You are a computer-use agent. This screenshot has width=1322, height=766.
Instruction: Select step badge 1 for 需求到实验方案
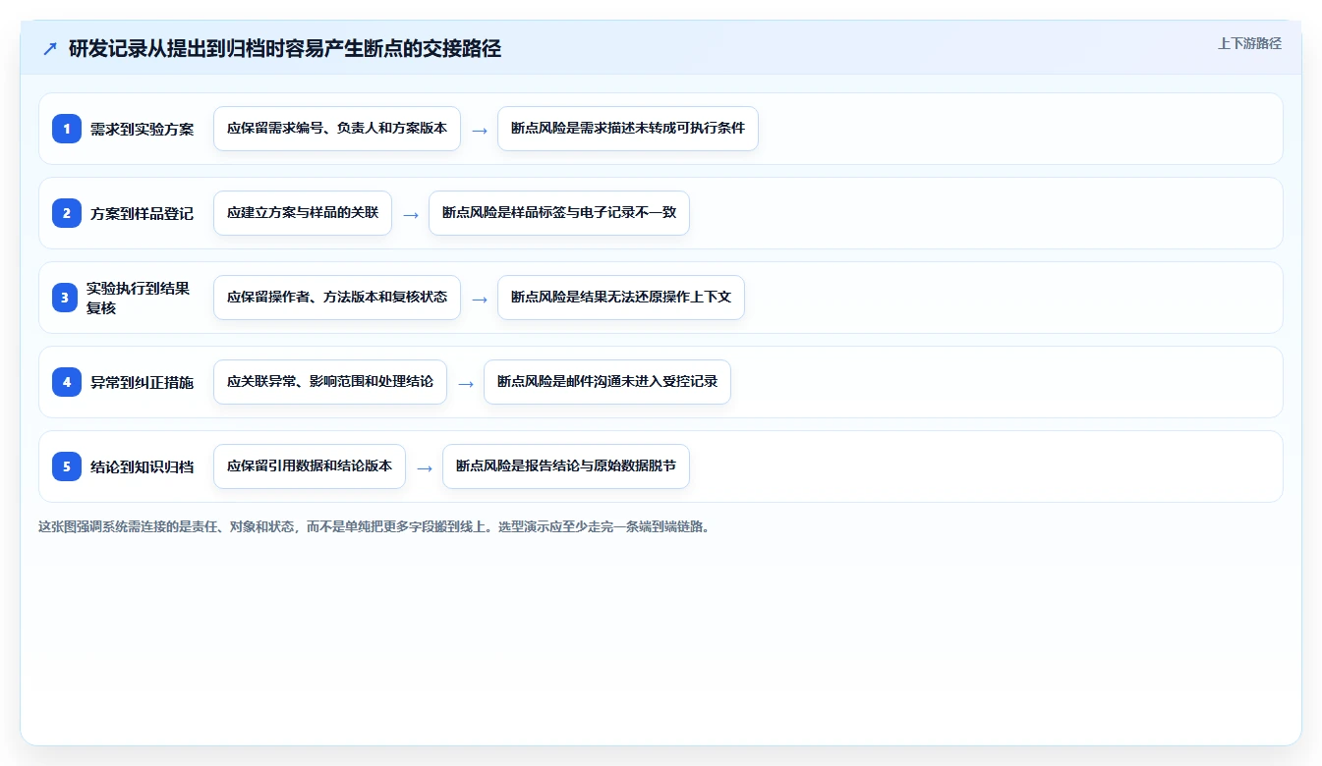point(67,129)
